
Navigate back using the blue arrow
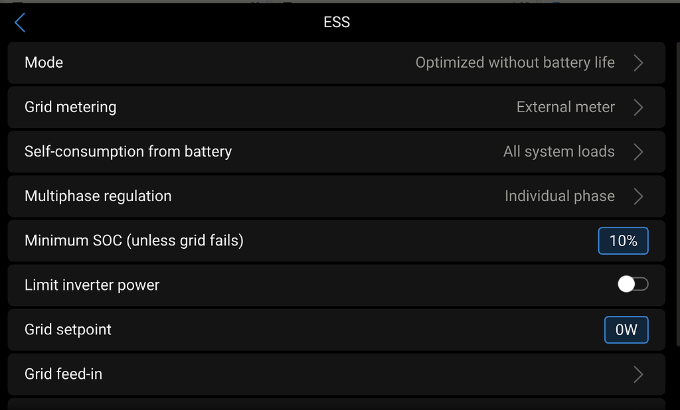coord(20,22)
